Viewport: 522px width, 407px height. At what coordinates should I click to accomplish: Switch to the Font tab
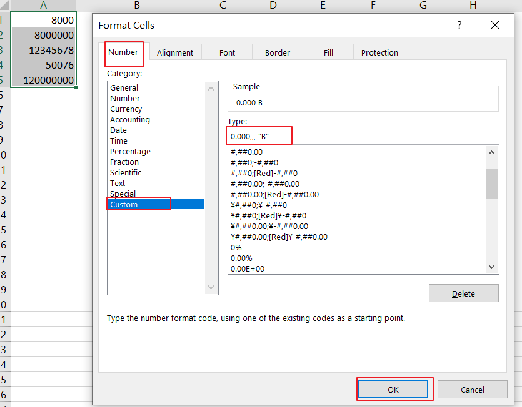tap(227, 52)
